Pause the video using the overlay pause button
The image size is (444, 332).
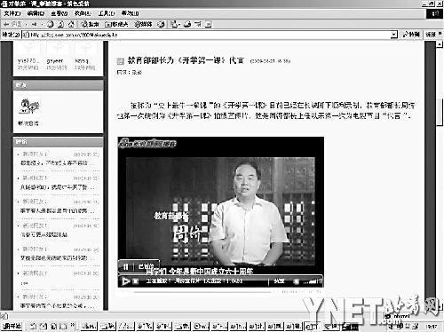pos(126,266)
